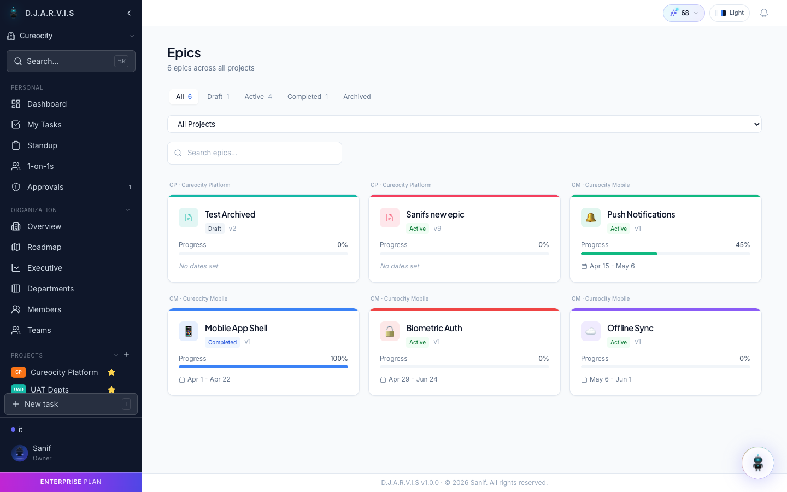The width and height of the screenshot is (787, 492).
Task: Open 1-on-1s section
Action: point(71,166)
